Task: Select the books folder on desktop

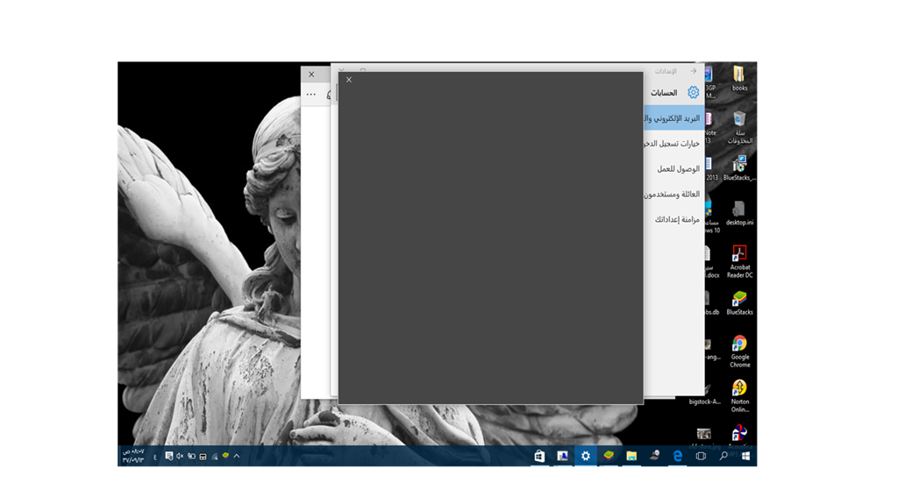Action: point(739,78)
